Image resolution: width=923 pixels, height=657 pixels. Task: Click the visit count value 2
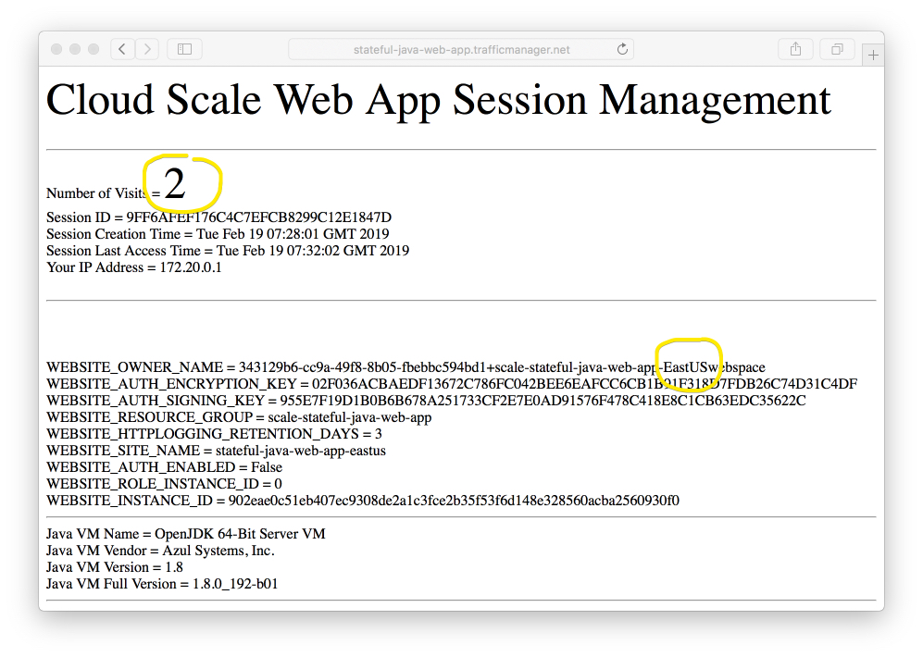pos(175,183)
